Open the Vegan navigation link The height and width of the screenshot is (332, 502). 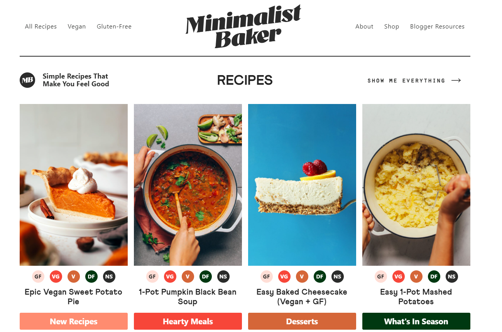click(x=77, y=27)
